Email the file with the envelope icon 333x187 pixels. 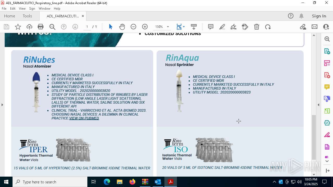pyautogui.click(x=315, y=27)
